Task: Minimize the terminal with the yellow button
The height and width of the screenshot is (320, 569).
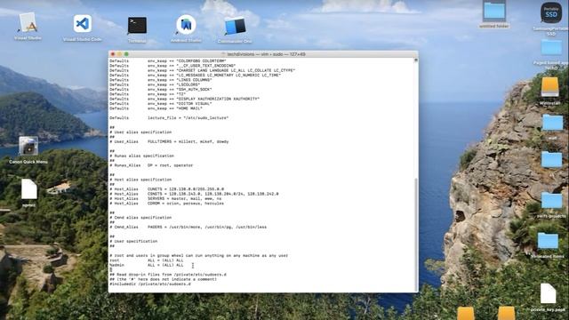Action: click(x=119, y=54)
